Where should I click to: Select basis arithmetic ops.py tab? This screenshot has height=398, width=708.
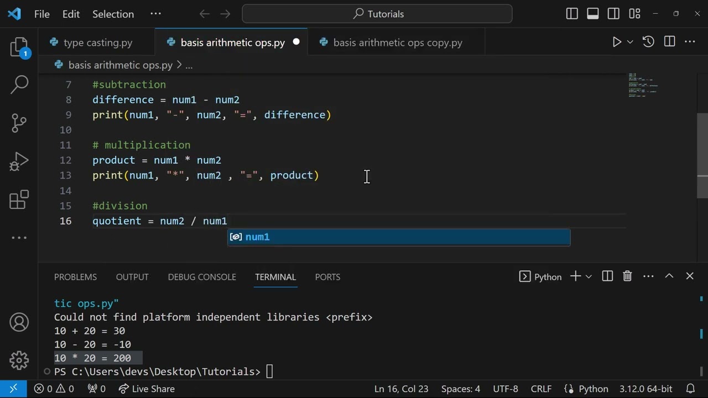(232, 43)
